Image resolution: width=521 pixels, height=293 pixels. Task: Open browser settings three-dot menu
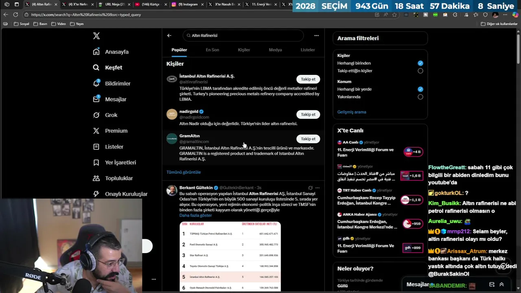505,15
